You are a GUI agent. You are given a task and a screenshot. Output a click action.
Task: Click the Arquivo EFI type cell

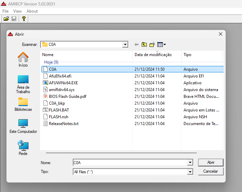click(x=194, y=76)
